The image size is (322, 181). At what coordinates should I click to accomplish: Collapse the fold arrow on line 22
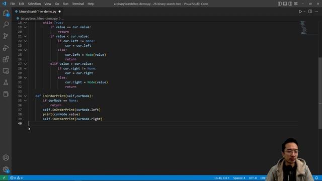25,41
